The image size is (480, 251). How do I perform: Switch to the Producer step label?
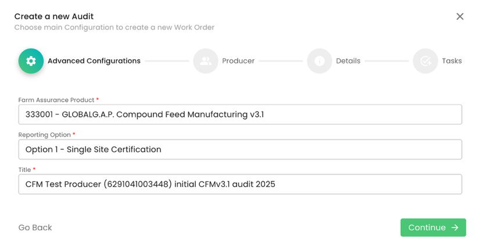coord(238,61)
